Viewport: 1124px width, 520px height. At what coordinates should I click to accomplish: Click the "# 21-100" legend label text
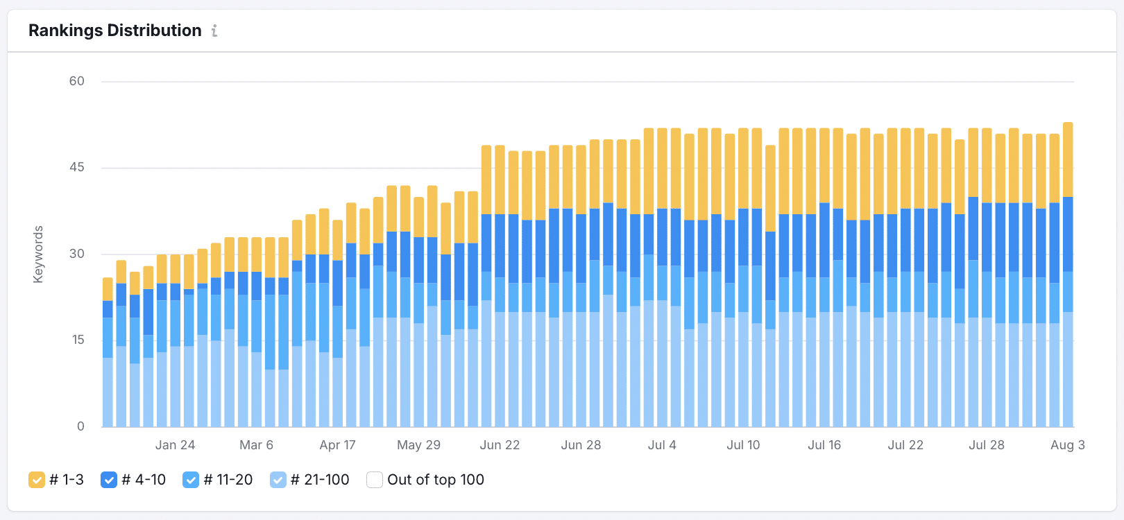click(320, 480)
